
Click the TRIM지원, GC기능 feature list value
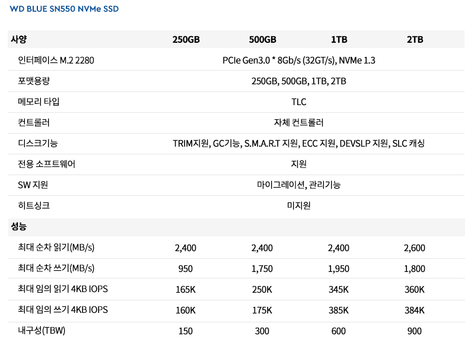298,143
